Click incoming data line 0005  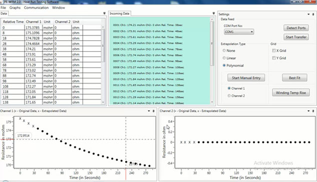pos(148,49)
